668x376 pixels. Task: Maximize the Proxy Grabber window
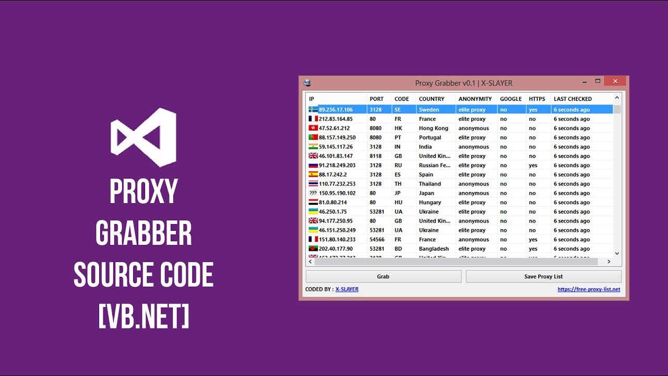598,81
